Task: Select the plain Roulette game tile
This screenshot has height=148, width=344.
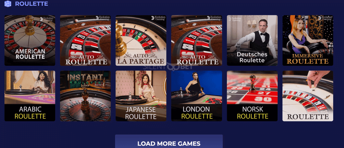Action: (308, 96)
